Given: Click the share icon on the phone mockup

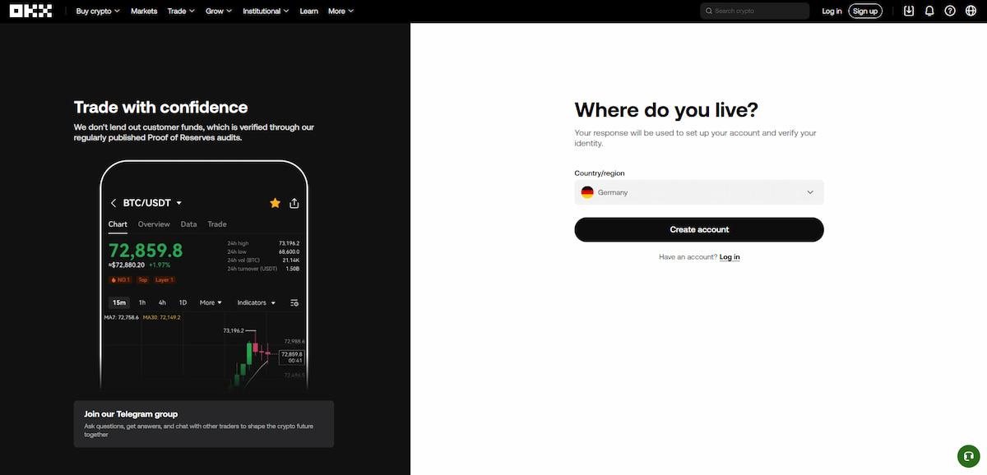Looking at the screenshot, I should coord(294,203).
